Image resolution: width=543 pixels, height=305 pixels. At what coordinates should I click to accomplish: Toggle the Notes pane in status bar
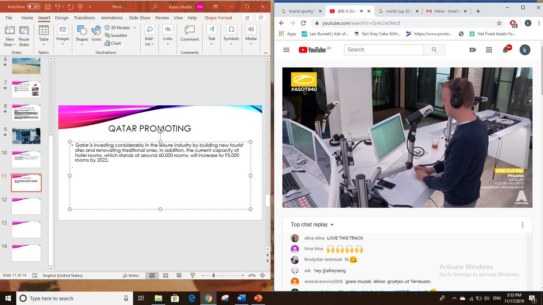pyautogui.click(x=131, y=275)
